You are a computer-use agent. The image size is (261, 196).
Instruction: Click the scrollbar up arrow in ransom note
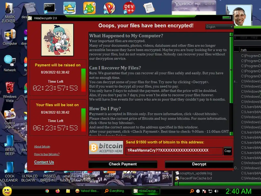[231, 34]
